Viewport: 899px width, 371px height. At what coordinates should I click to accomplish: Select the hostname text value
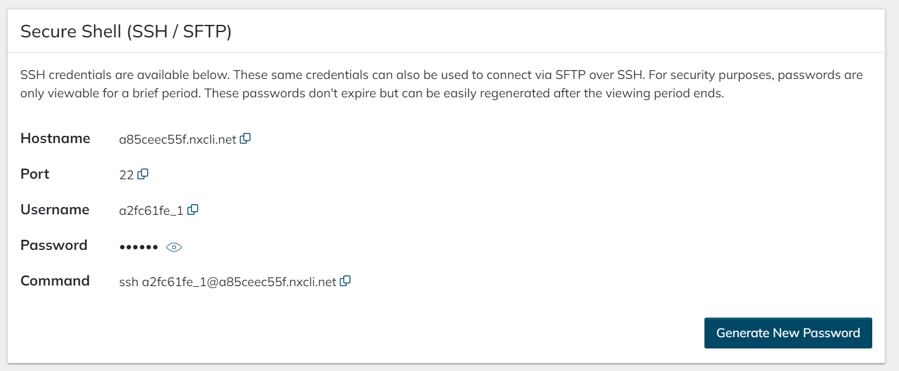click(177, 138)
